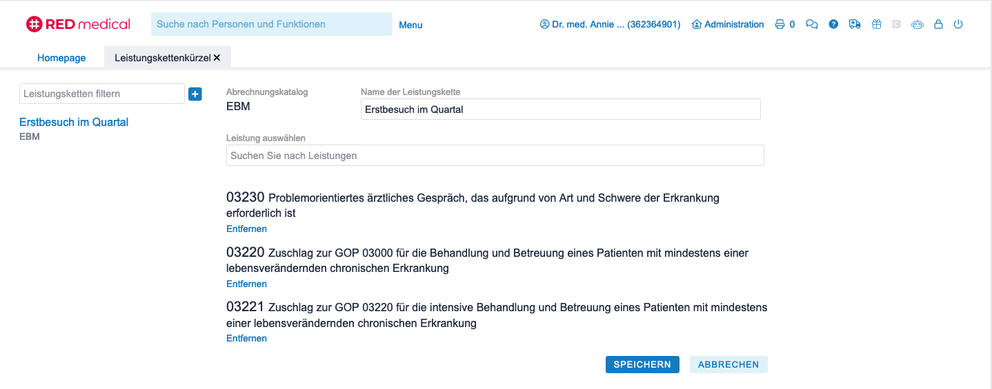Open Dr. med. Annie user profile

coord(610,25)
